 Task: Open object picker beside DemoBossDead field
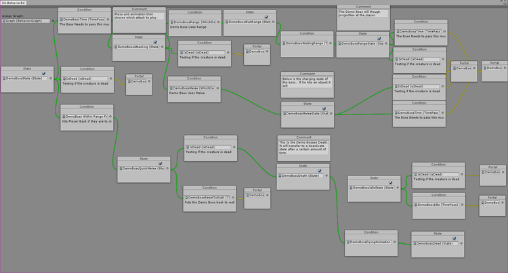[461, 243]
